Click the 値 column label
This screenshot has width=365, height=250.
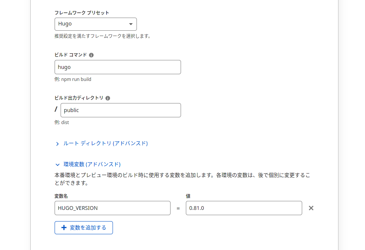pos(188,196)
